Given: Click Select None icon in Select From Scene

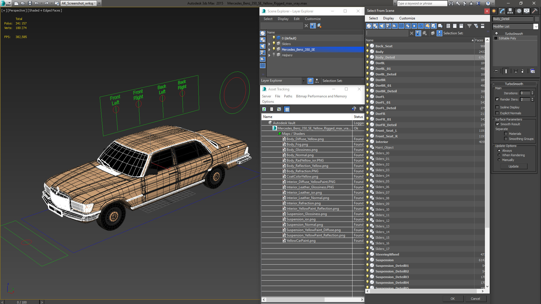Looking at the screenshot, I should (455, 26).
